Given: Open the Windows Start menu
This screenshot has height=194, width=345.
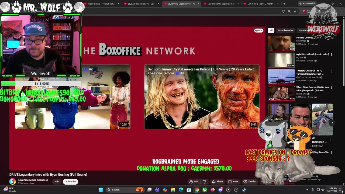Looking at the screenshot, I should [101, 190].
